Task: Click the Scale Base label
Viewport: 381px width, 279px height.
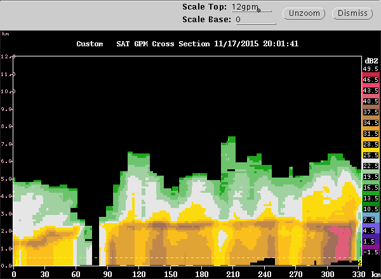Action: pyautogui.click(x=206, y=19)
